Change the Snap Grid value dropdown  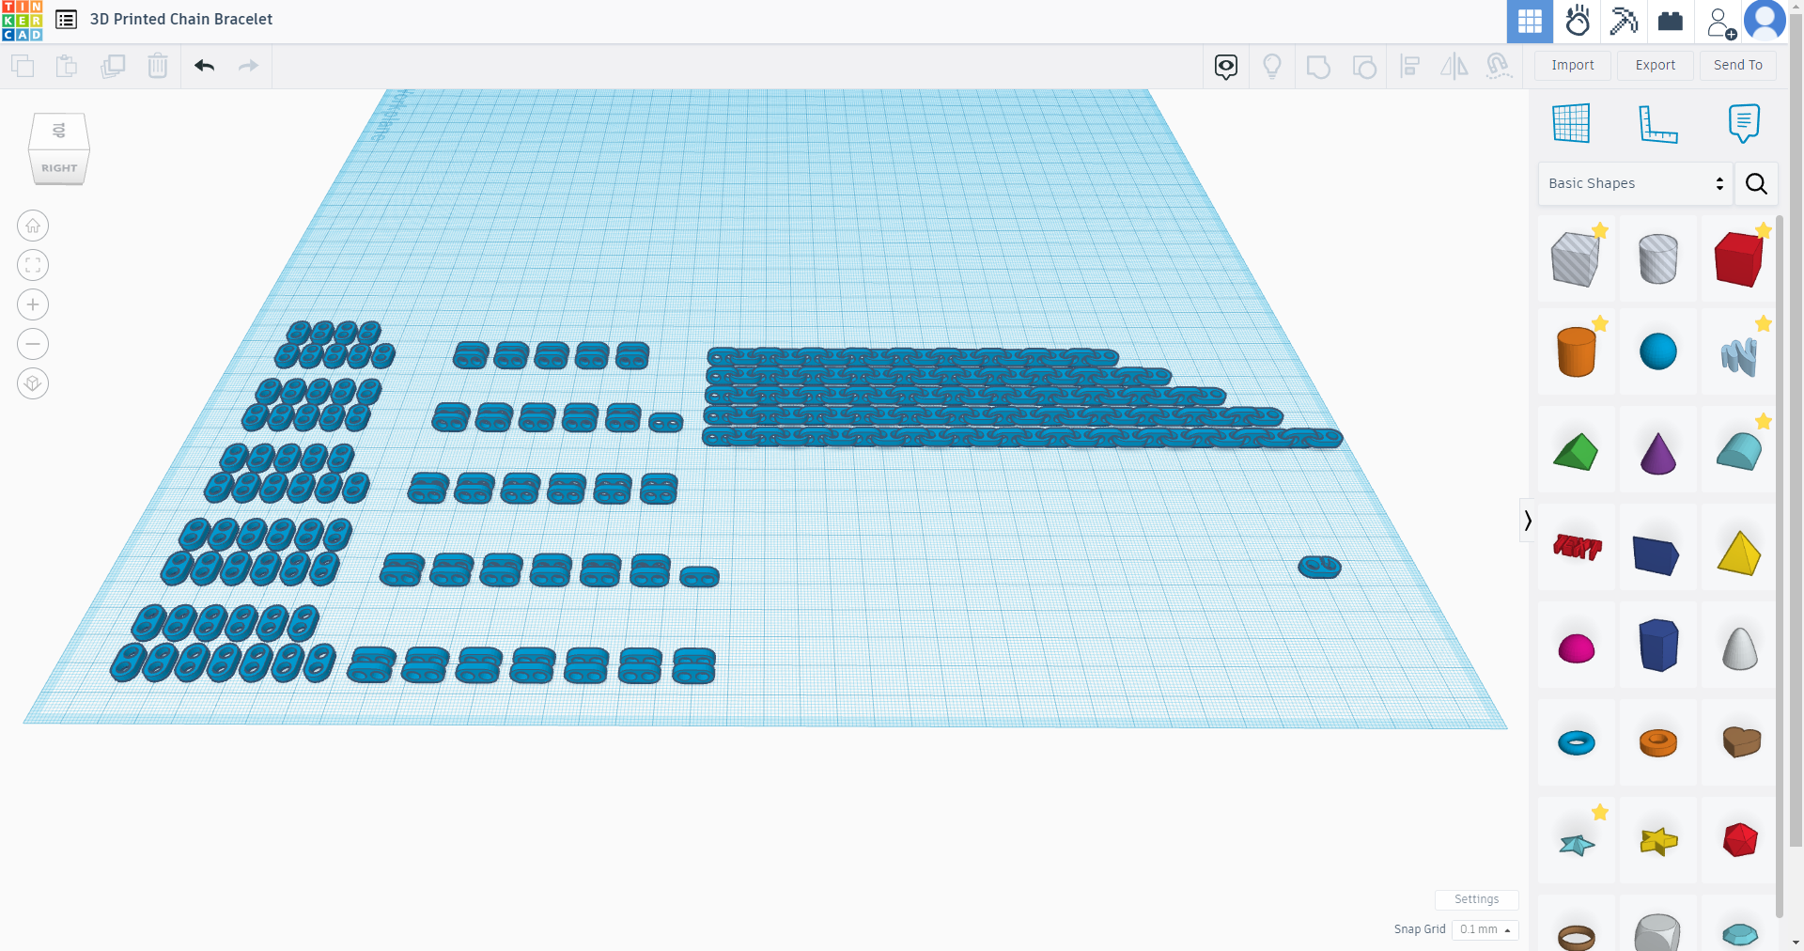(1485, 929)
